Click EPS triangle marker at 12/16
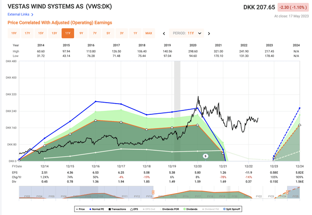 96,120
